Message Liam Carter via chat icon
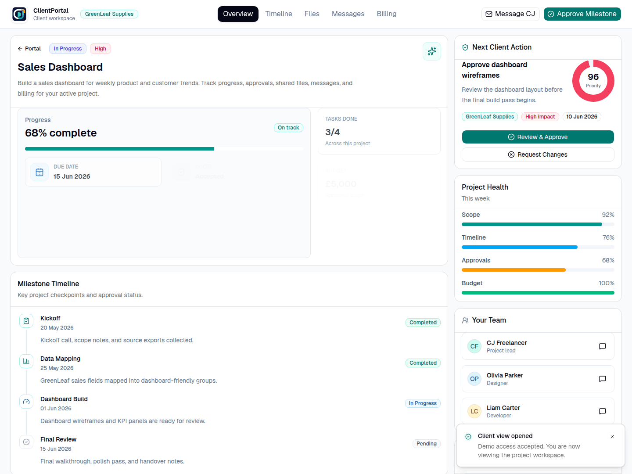The height and width of the screenshot is (474, 632). coord(603,411)
